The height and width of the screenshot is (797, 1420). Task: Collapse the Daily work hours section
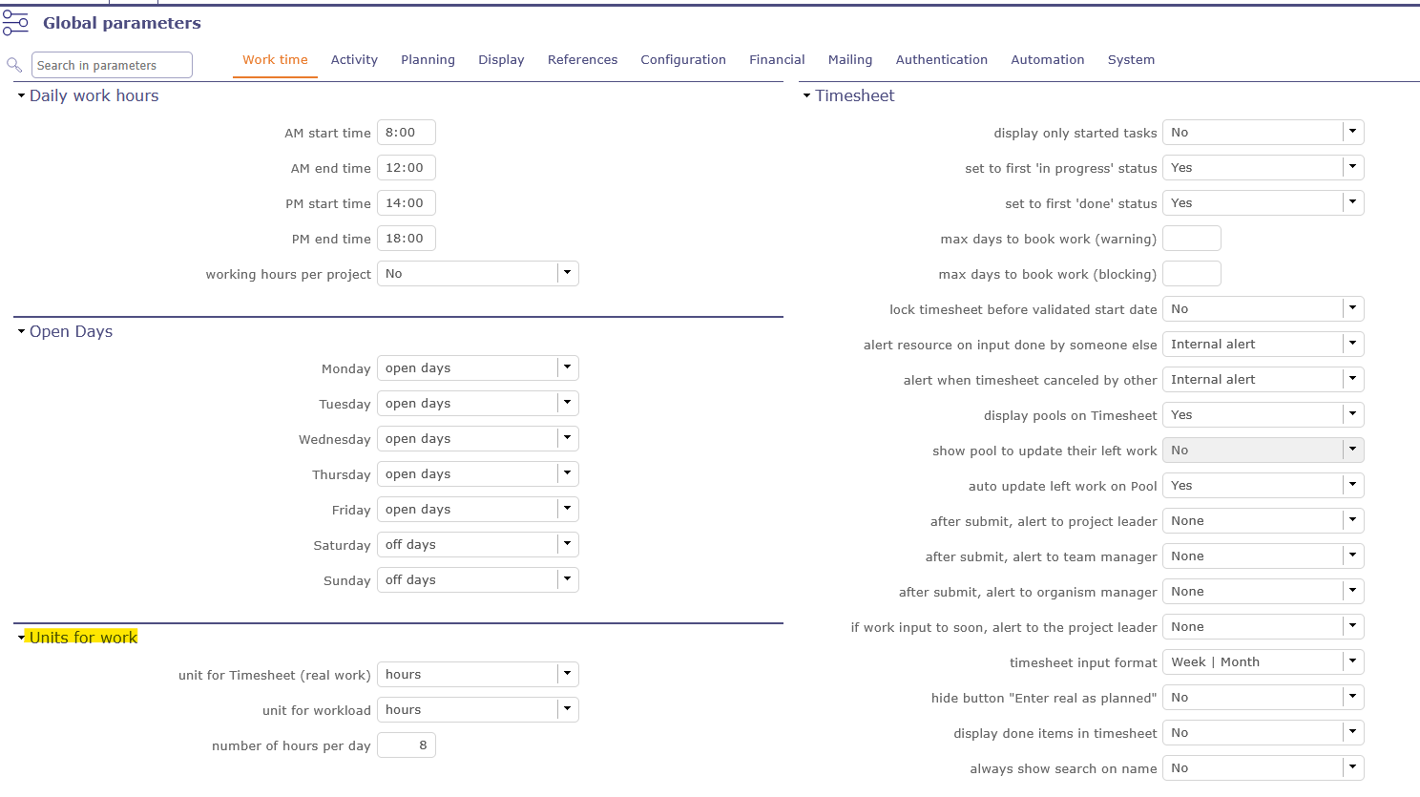pyautogui.click(x=21, y=95)
